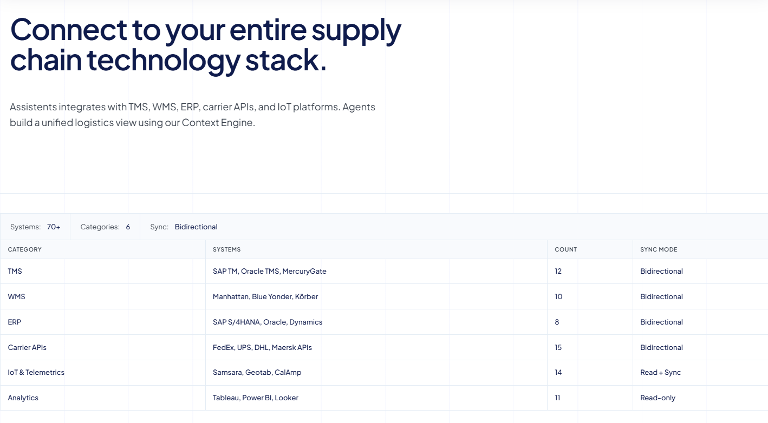Image resolution: width=768 pixels, height=423 pixels.
Task: Click the CATEGORY column header
Action: [103, 249]
